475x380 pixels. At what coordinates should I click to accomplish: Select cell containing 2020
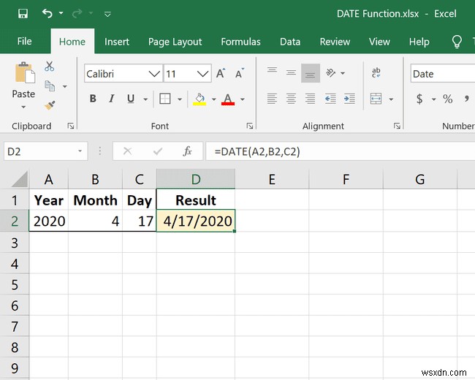click(x=49, y=221)
